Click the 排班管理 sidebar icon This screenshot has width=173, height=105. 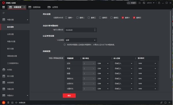[x=4, y=83]
